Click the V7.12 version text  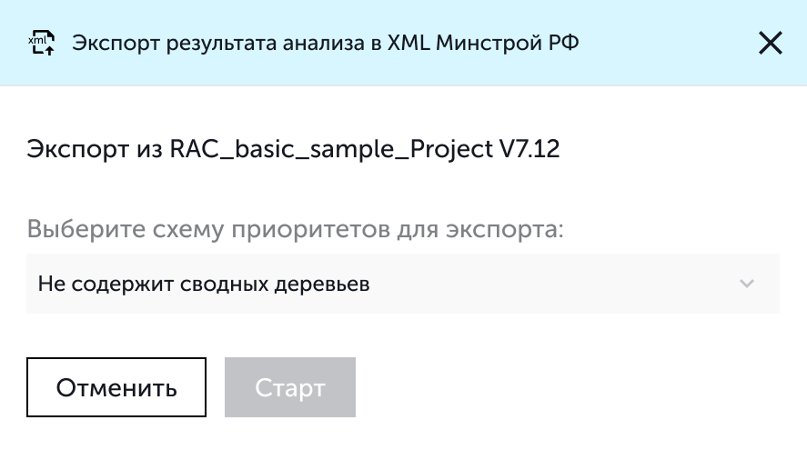529,149
